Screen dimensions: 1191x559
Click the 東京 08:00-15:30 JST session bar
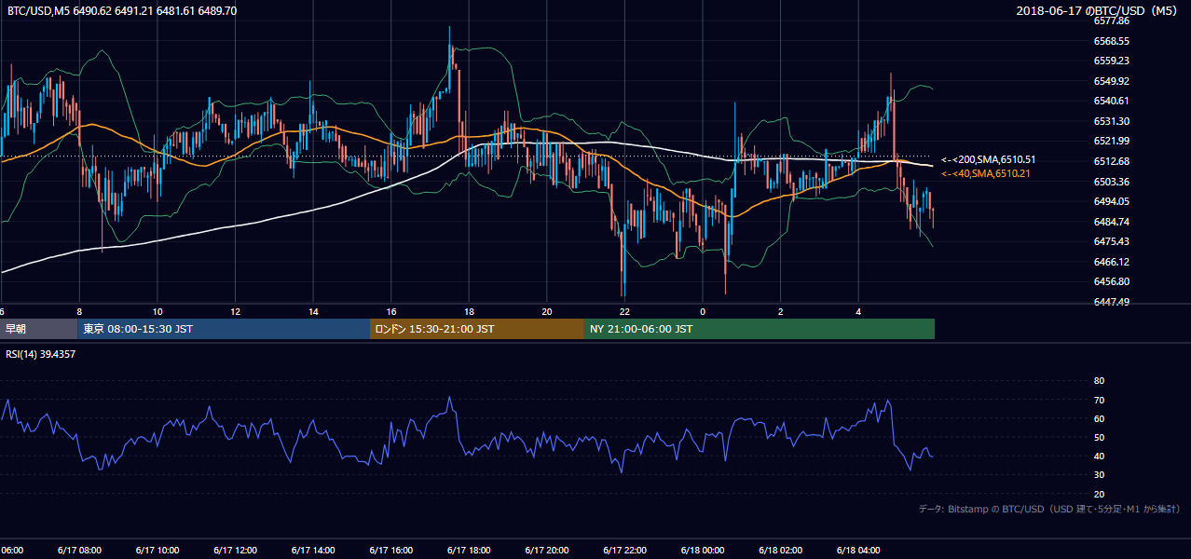(224, 329)
